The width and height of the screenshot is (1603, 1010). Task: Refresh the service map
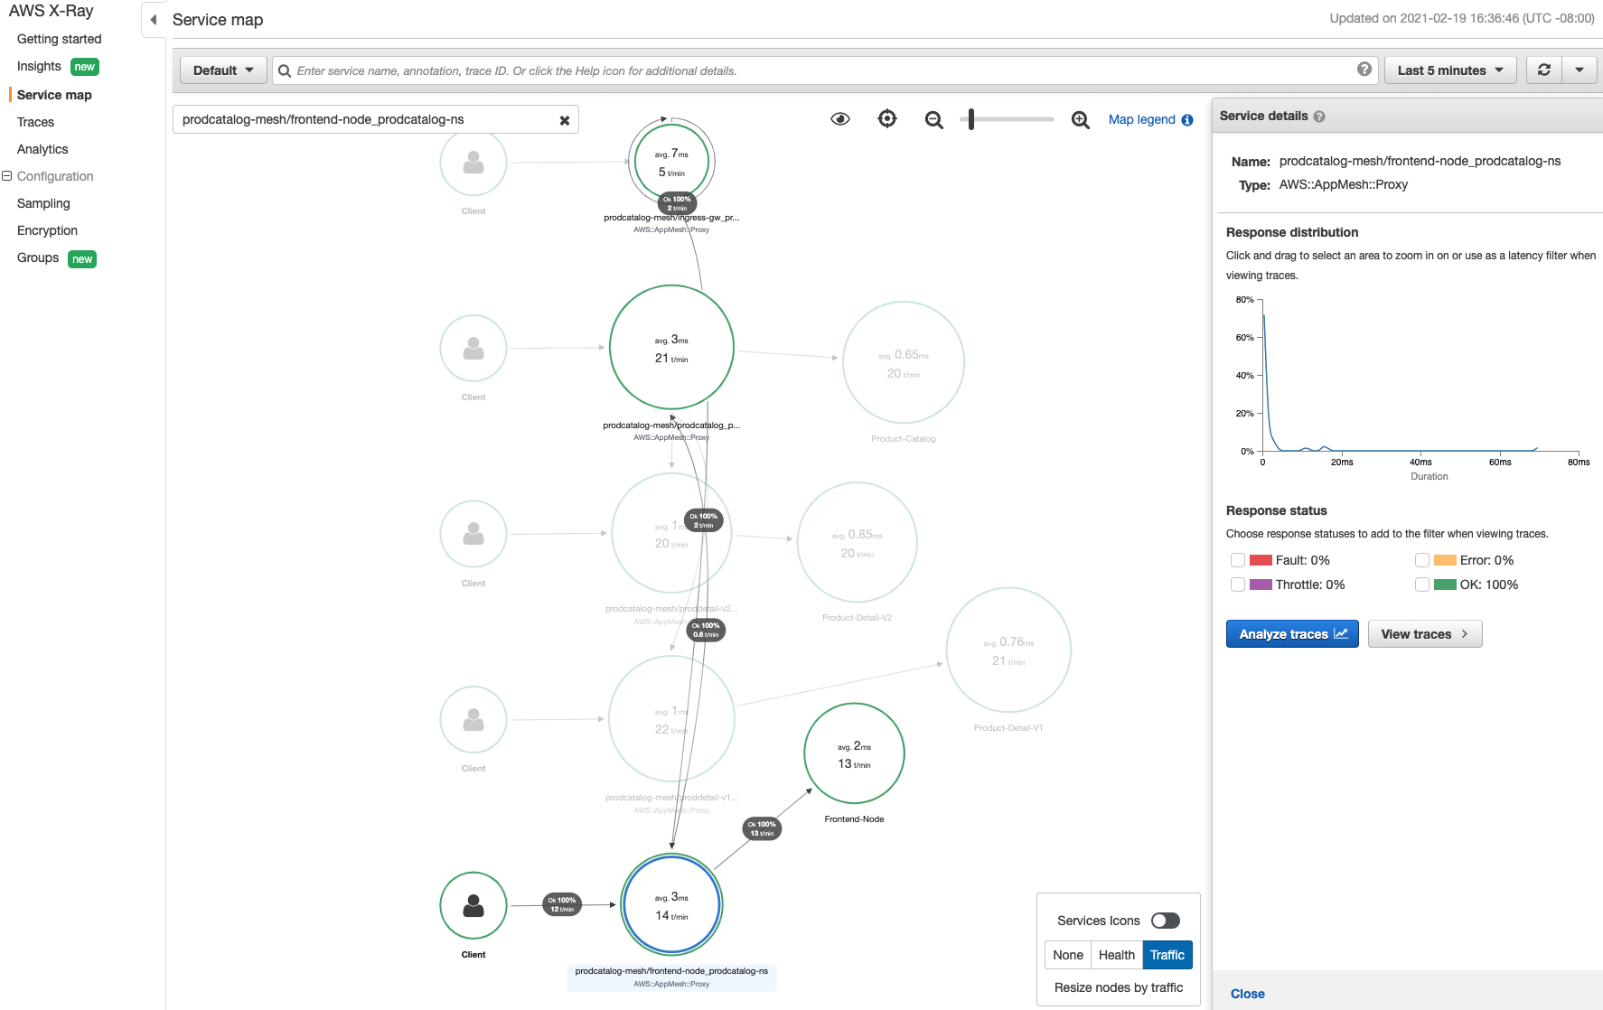point(1544,70)
